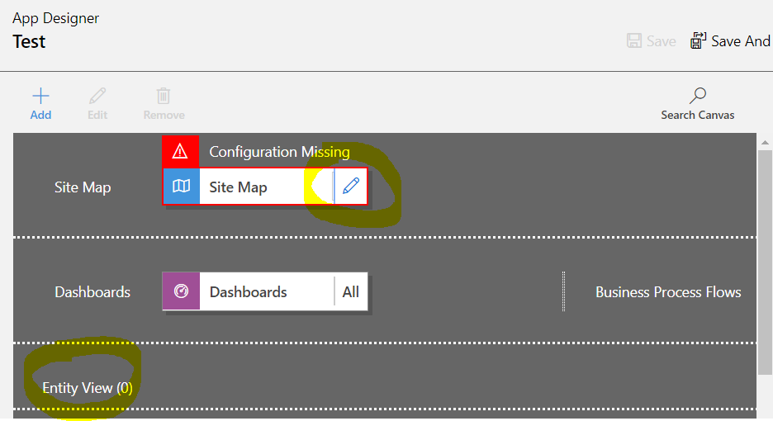Click the Remove trash can icon
This screenshot has width=773, height=421.
pos(164,96)
